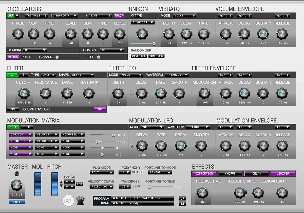Click the MIDI connector icon above Master knob
The height and width of the screenshot is (213, 304).
tap(17, 174)
